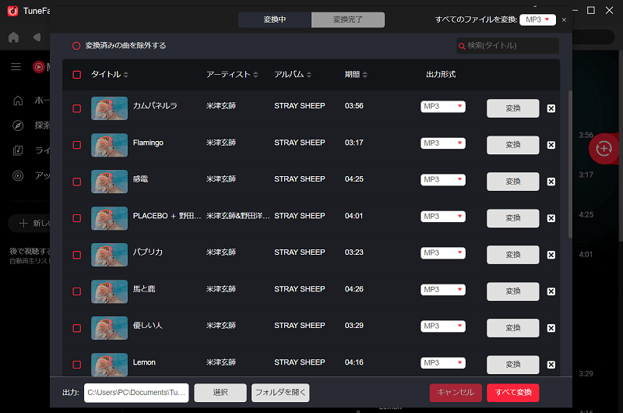Open the MP3 dropdown for 馬と鹿
623x413 pixels.
point(443,289)
